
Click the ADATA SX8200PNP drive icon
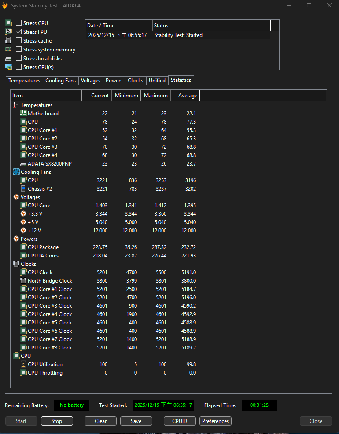(23, 164)
